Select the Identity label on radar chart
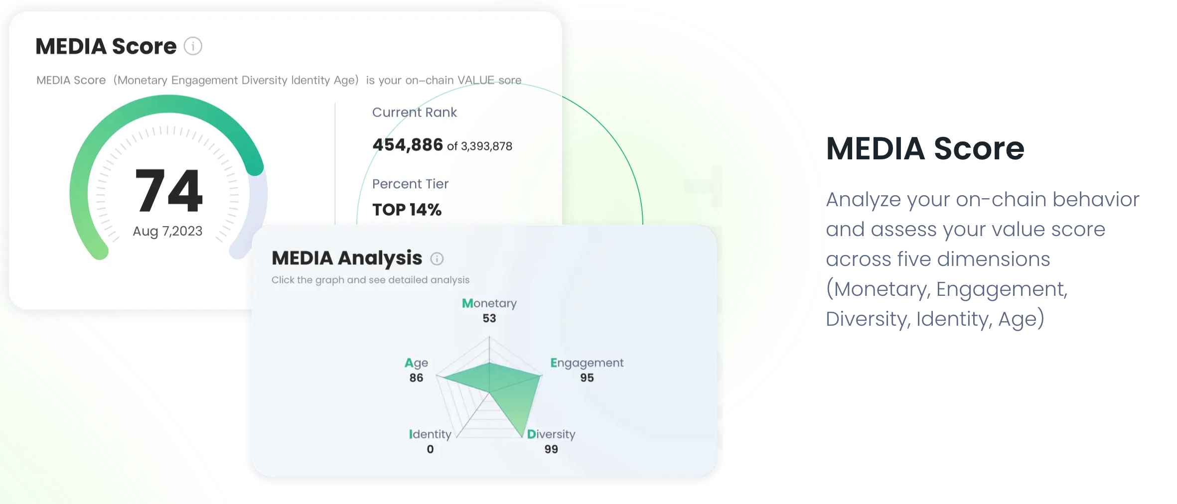 click(x=430, y=434)
